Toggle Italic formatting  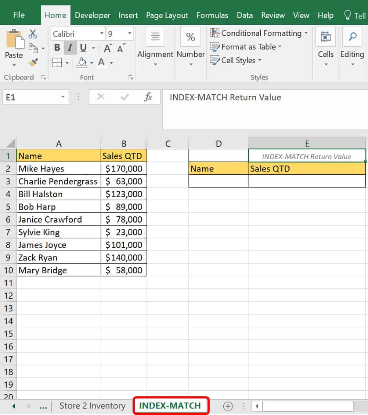coord(70,47)
